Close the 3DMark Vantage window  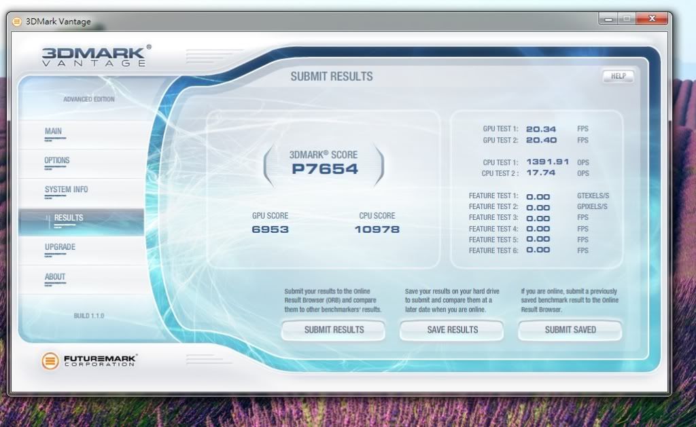pyautogui.click(x=652, y=19)
